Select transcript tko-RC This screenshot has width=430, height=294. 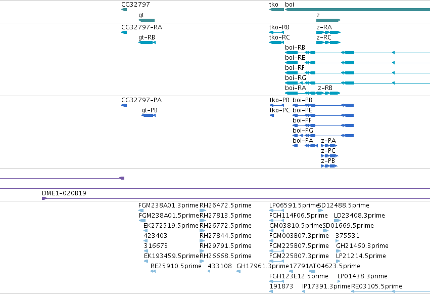276,43
